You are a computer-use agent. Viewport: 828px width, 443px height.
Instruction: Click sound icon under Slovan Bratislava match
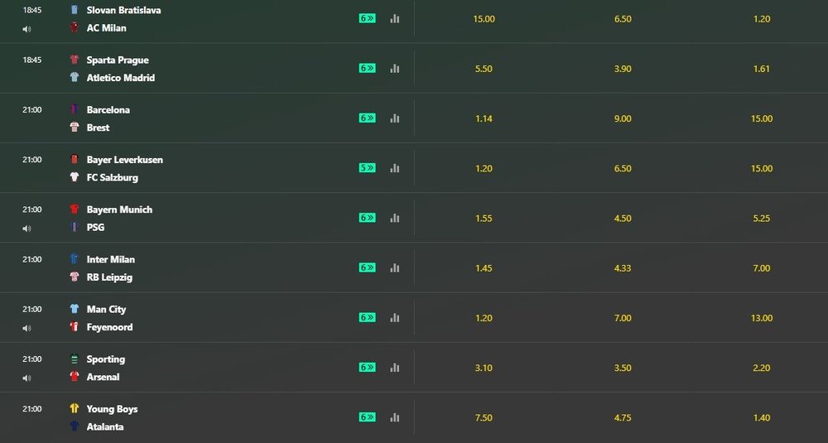click(x=26, y=29)
